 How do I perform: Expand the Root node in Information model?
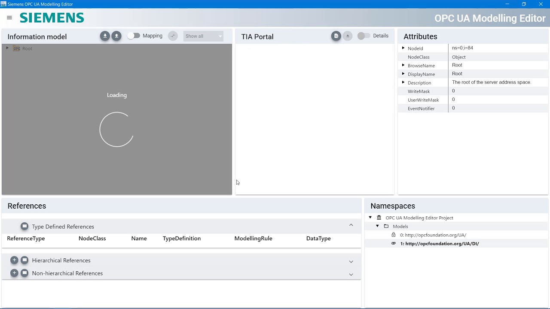point(7,48)
